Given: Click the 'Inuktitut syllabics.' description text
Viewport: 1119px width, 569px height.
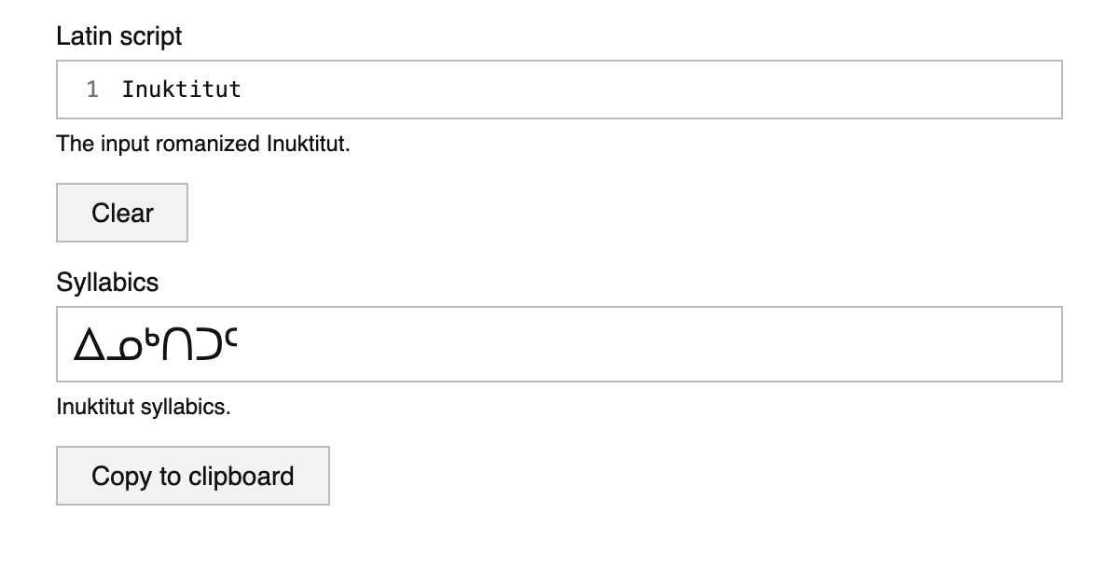Looking at the screenshot, I should click(143, 408).
